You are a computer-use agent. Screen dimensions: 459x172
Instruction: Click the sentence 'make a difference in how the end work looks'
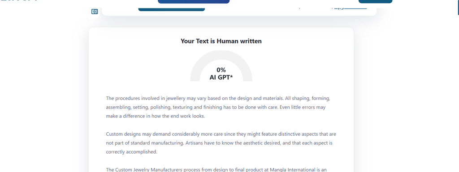(156, 116)
